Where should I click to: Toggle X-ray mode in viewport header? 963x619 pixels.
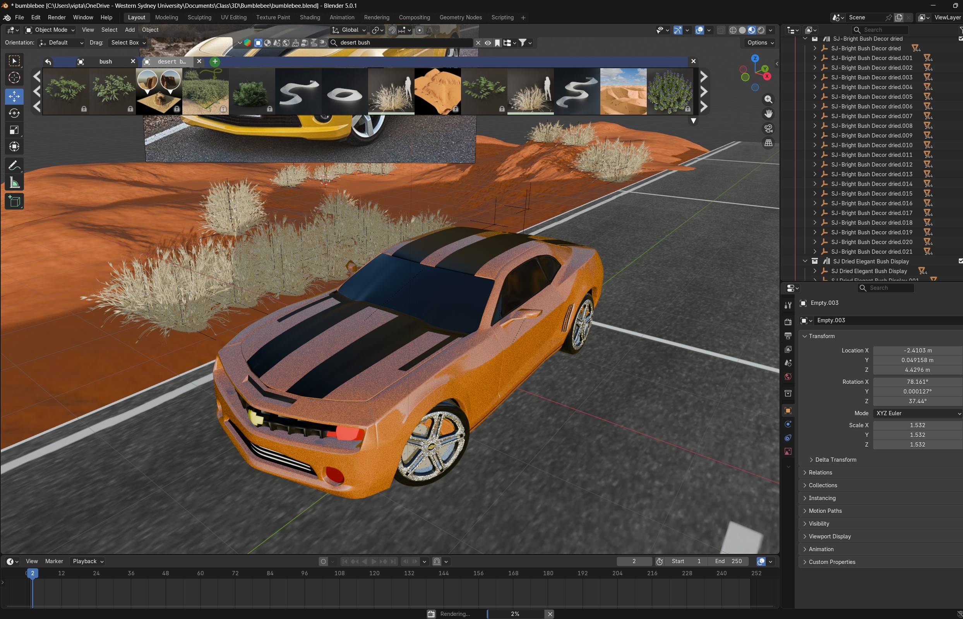point(721,30)
